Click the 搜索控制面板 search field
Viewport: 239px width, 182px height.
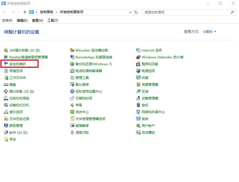pos(189,12)
